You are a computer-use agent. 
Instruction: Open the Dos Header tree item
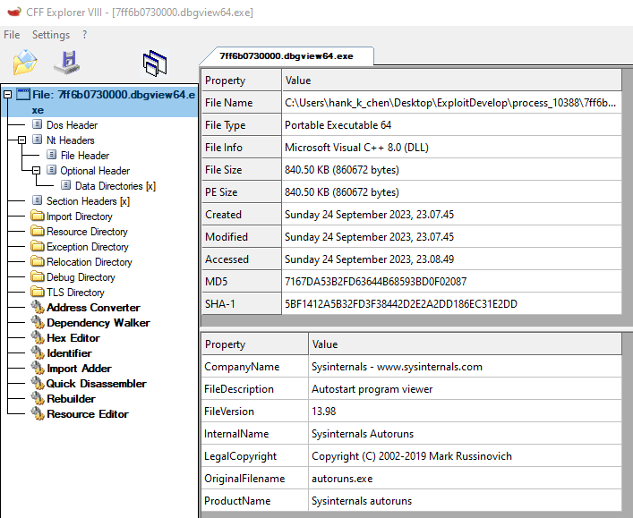point(72,125)
